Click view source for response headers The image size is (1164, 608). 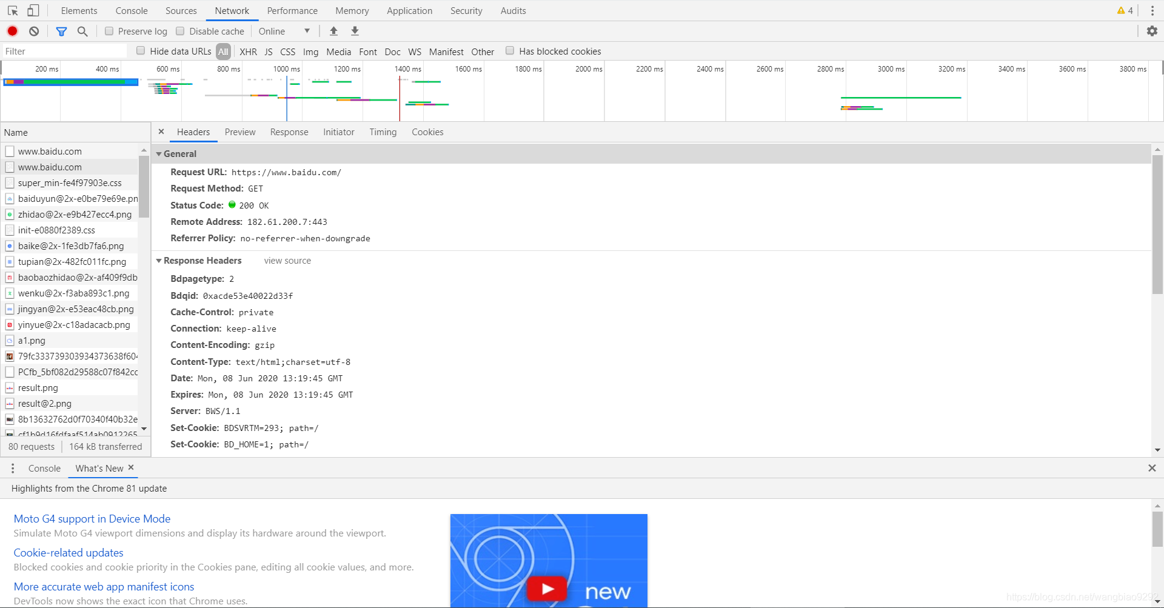[287, 261]
